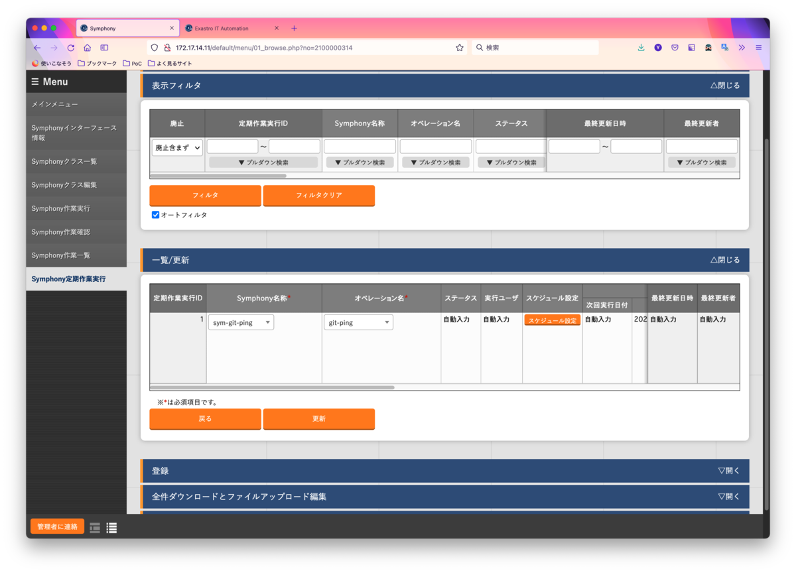The image size is (796, 573).
Task: Bookmark this page with star
Action: click(460, 48)
